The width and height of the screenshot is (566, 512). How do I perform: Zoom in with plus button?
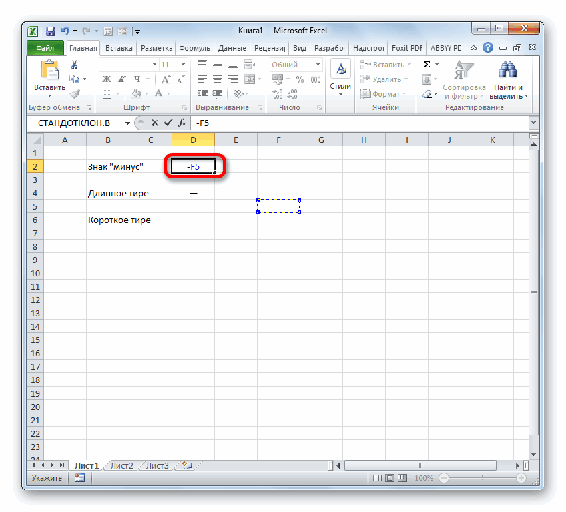pyautogui.click(x=521, y=478)
